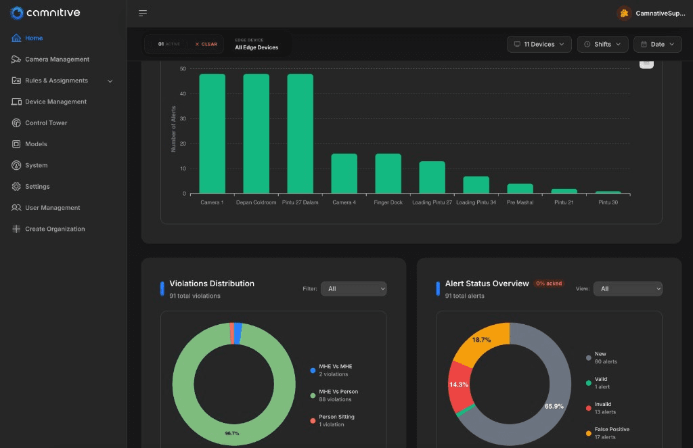
Task: Click the Camera 1 bar in chart
Action: [x=212, y=133]
